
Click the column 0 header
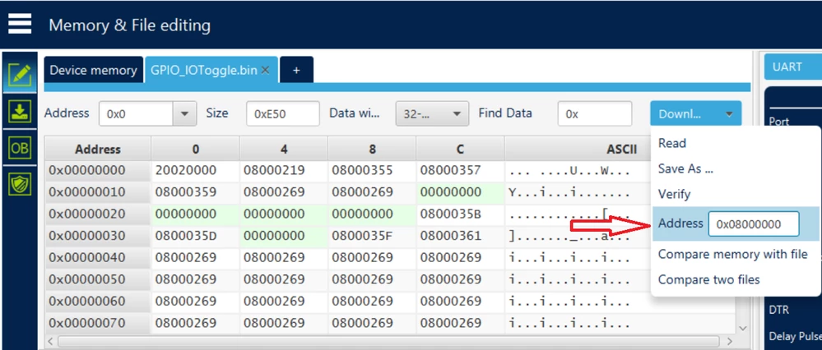coord(195,149)
